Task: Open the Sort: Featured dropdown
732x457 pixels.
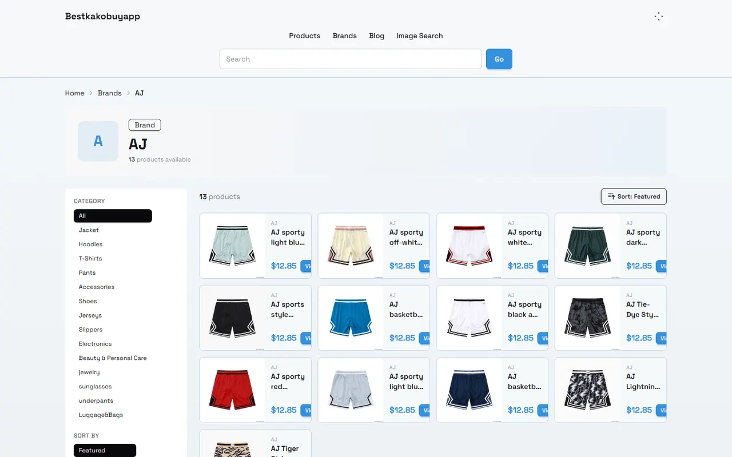Action: 634,197
